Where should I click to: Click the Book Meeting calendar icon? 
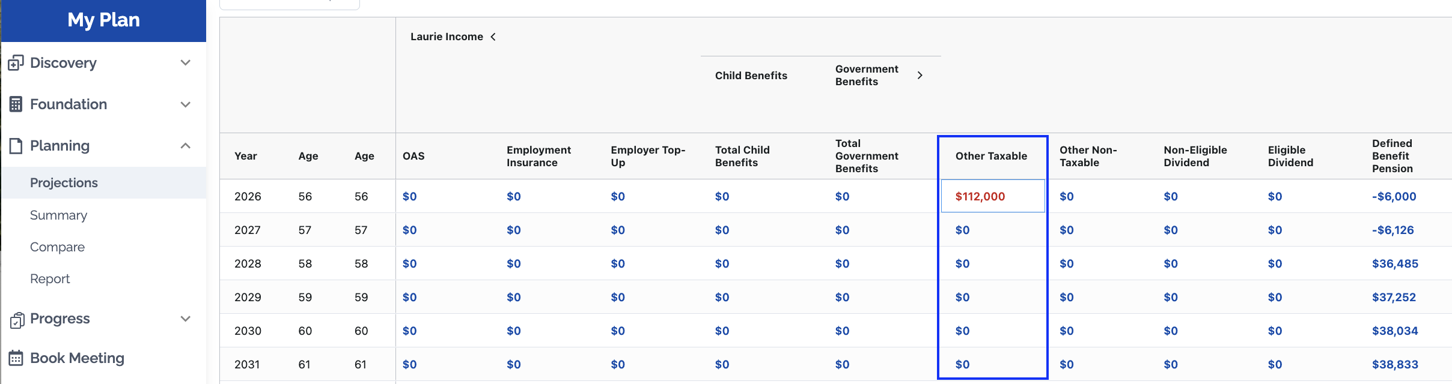[x=16, y=358]
